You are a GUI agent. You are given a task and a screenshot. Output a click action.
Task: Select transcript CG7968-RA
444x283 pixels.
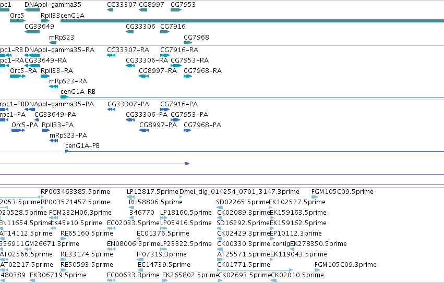coord(203,71)
